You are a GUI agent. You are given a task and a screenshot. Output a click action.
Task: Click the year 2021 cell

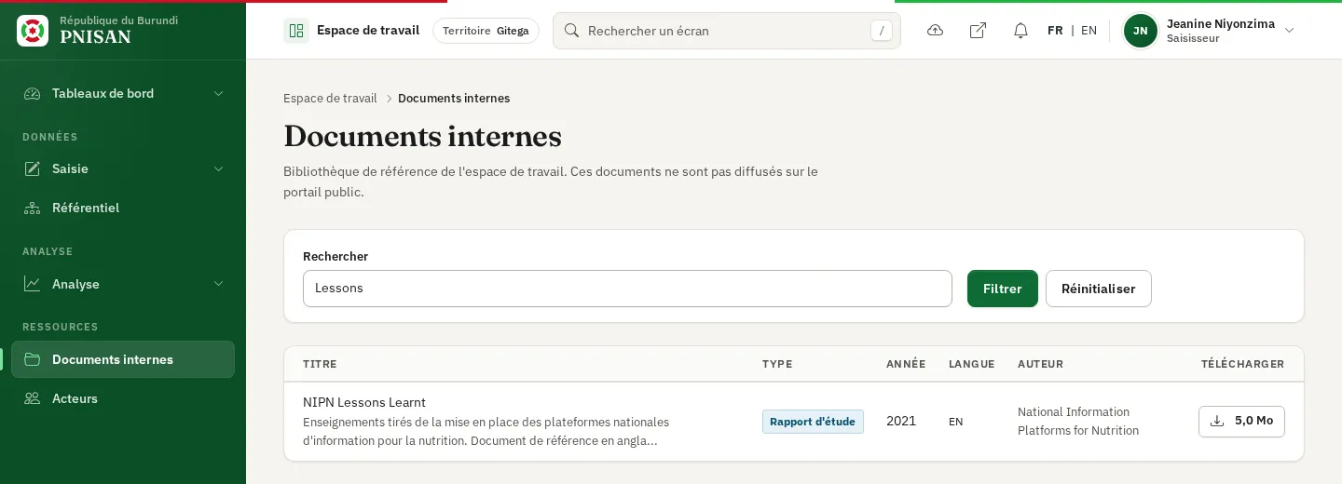coord(901,421)
